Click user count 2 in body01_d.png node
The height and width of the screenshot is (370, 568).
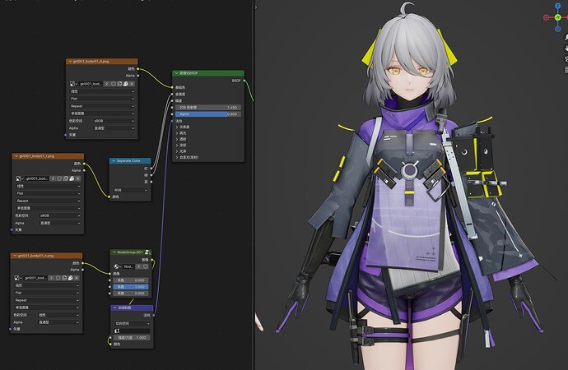(106, 84)
